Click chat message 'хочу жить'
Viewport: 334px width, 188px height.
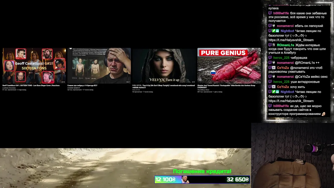coord(297,87)
